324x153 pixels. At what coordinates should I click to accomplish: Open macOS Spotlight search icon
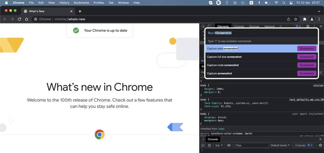tap(284, 3)
